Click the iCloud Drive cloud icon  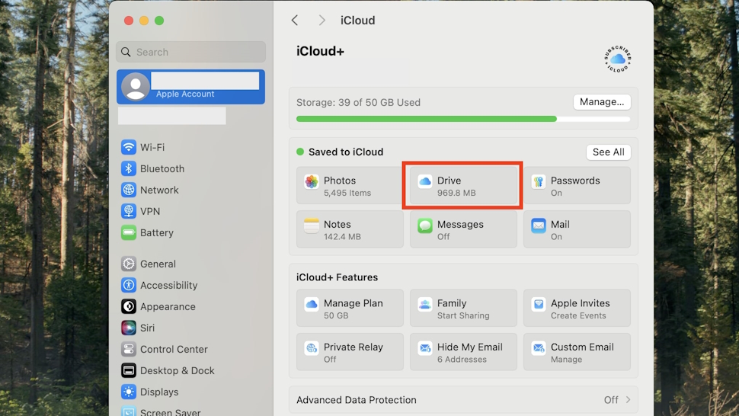coord(424,181)
